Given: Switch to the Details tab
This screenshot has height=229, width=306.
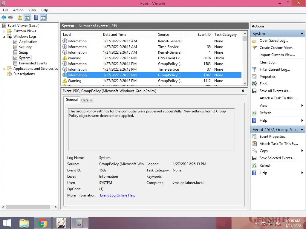Looking at the screenshot, I should (86, 100).
